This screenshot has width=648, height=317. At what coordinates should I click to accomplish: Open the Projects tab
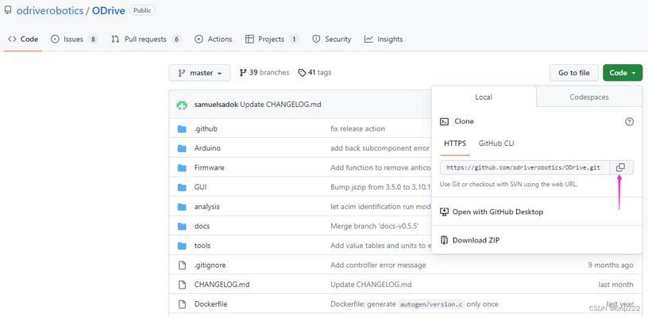tap(272, 39)
